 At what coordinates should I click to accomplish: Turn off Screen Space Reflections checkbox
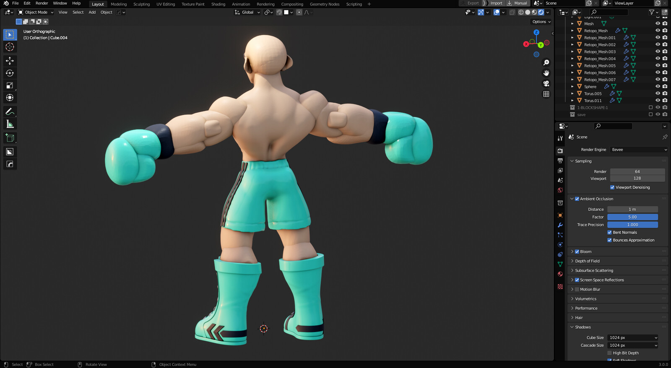pyautogui.click(x=577, y=280)
